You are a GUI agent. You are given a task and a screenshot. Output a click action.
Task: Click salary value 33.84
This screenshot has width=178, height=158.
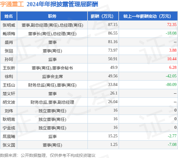click(113, 84)
